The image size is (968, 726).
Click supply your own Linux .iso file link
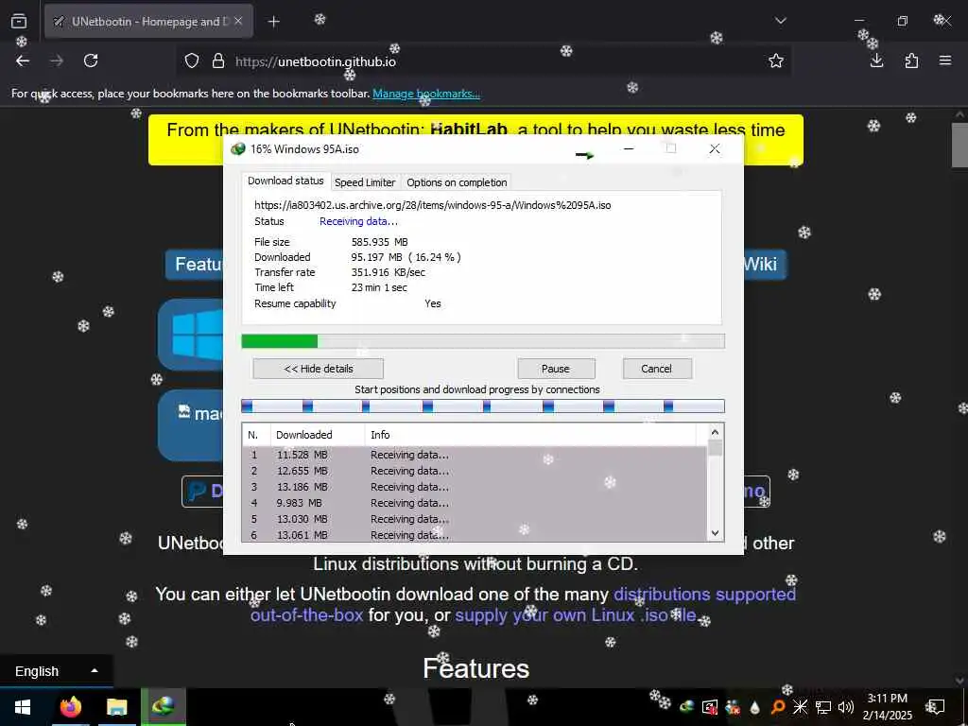tap(577, 614)
